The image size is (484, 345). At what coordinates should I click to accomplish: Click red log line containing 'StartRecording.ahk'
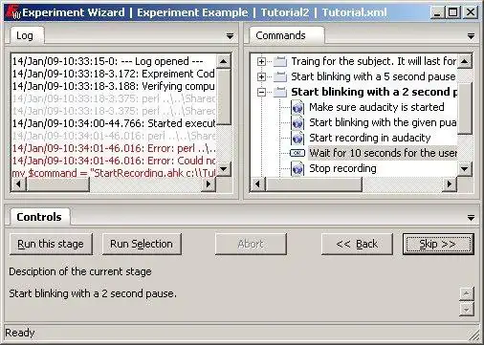click(114, 172)
